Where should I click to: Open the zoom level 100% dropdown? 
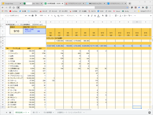pyautogui.click(x=42, y=16)
